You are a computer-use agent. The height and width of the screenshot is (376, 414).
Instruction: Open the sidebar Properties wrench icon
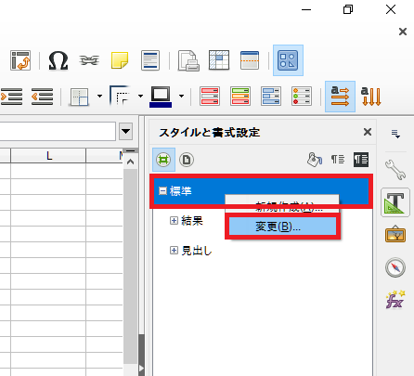[395, 170]
